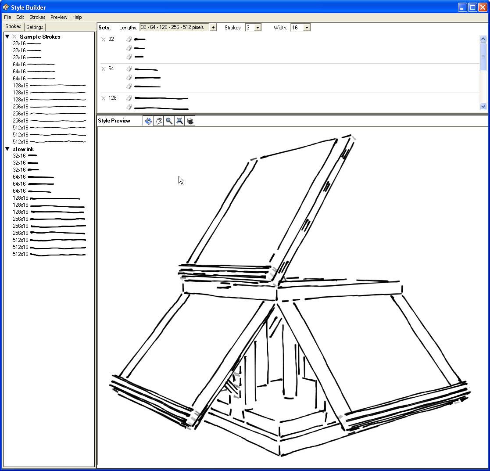
Task: Open the Strokes count dropdown
Action: coord(258,28)
